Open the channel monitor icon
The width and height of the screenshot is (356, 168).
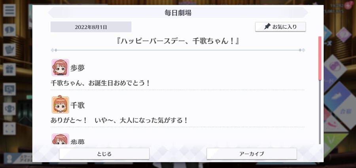pos(9,89)
